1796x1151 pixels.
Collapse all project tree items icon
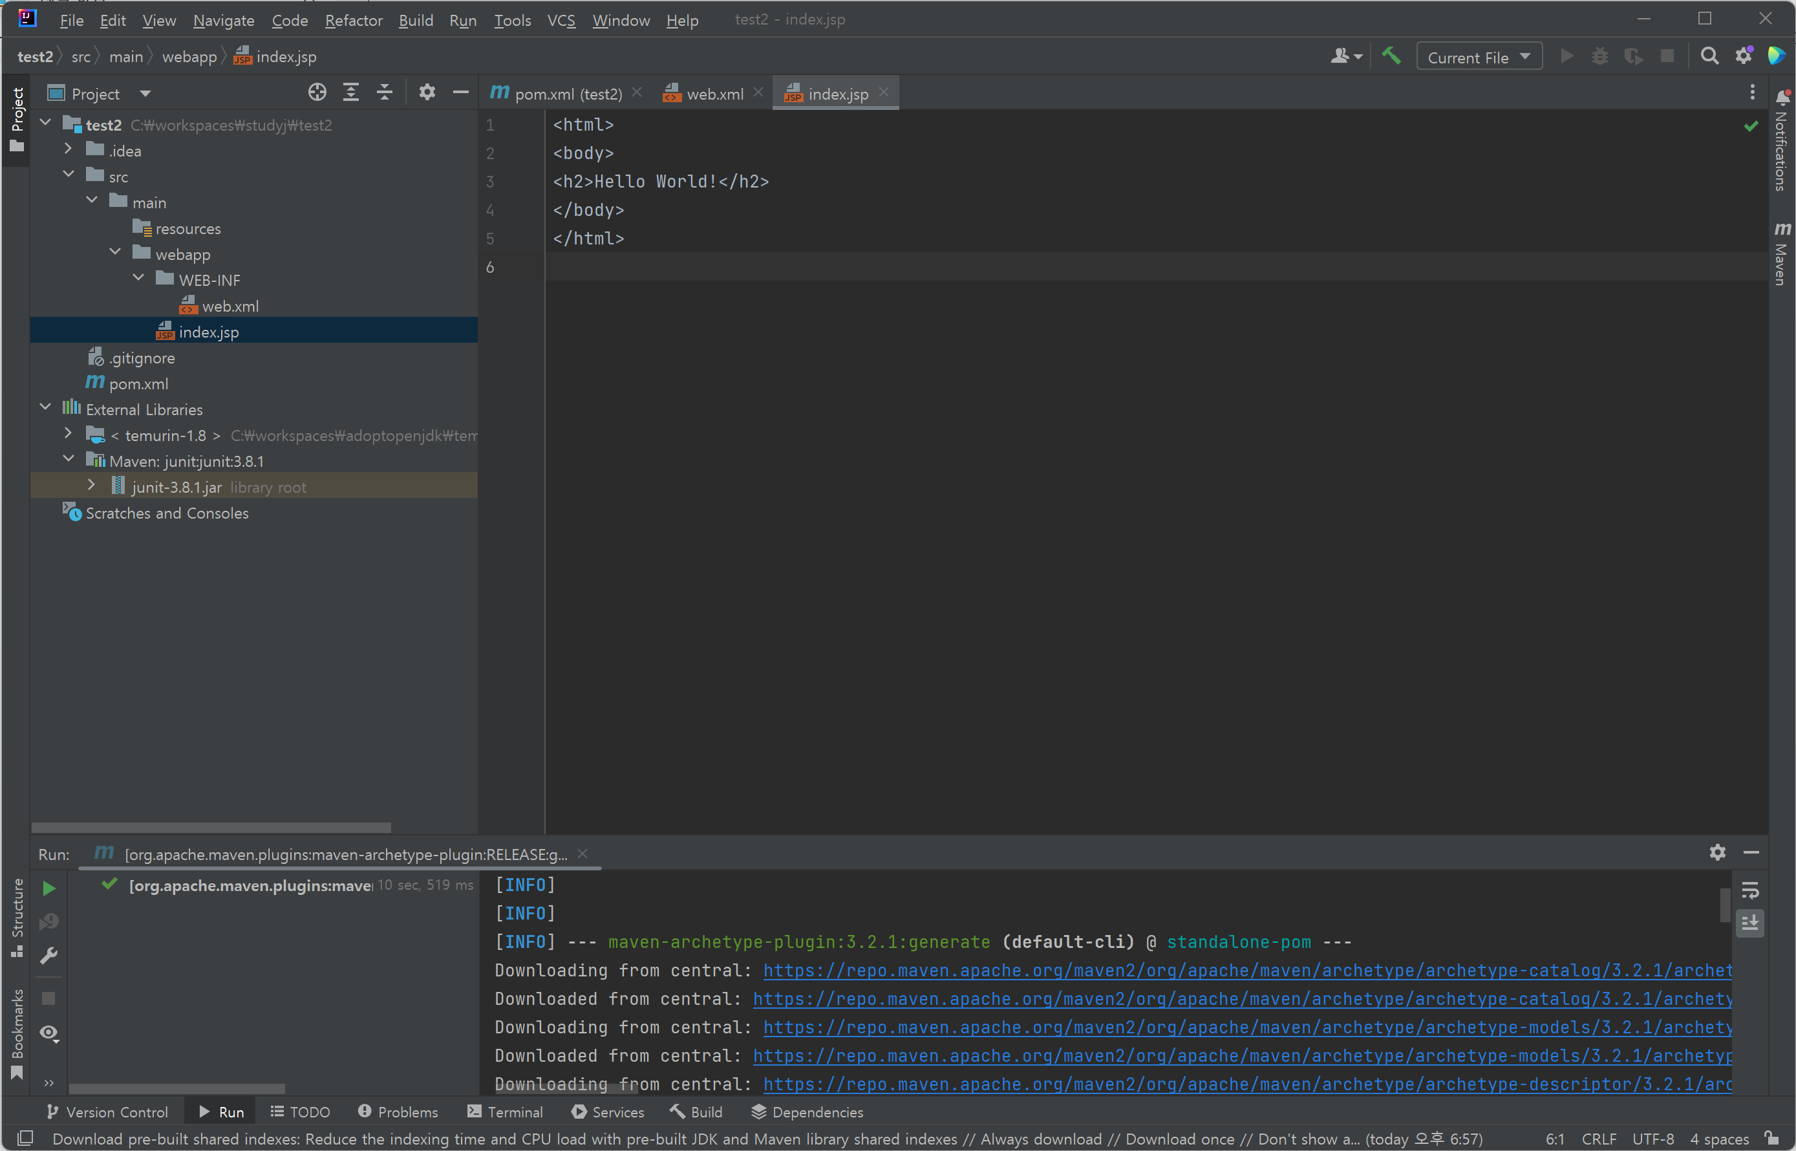[385, 92]
